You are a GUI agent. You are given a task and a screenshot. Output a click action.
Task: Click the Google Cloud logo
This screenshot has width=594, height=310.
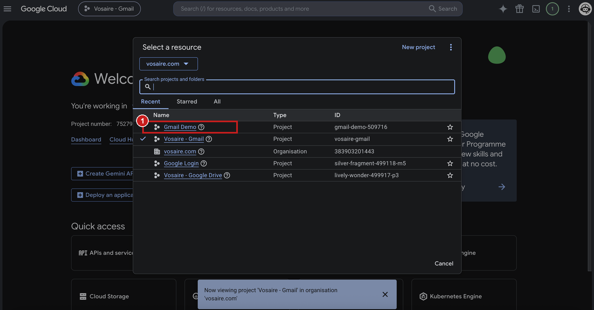pyautogui.click(x=44, y=9)
